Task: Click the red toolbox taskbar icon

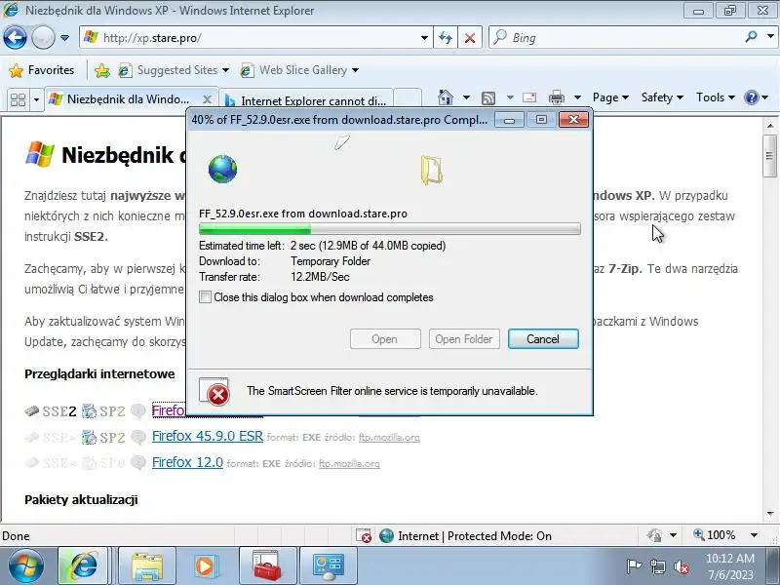Action: (267, 565)
